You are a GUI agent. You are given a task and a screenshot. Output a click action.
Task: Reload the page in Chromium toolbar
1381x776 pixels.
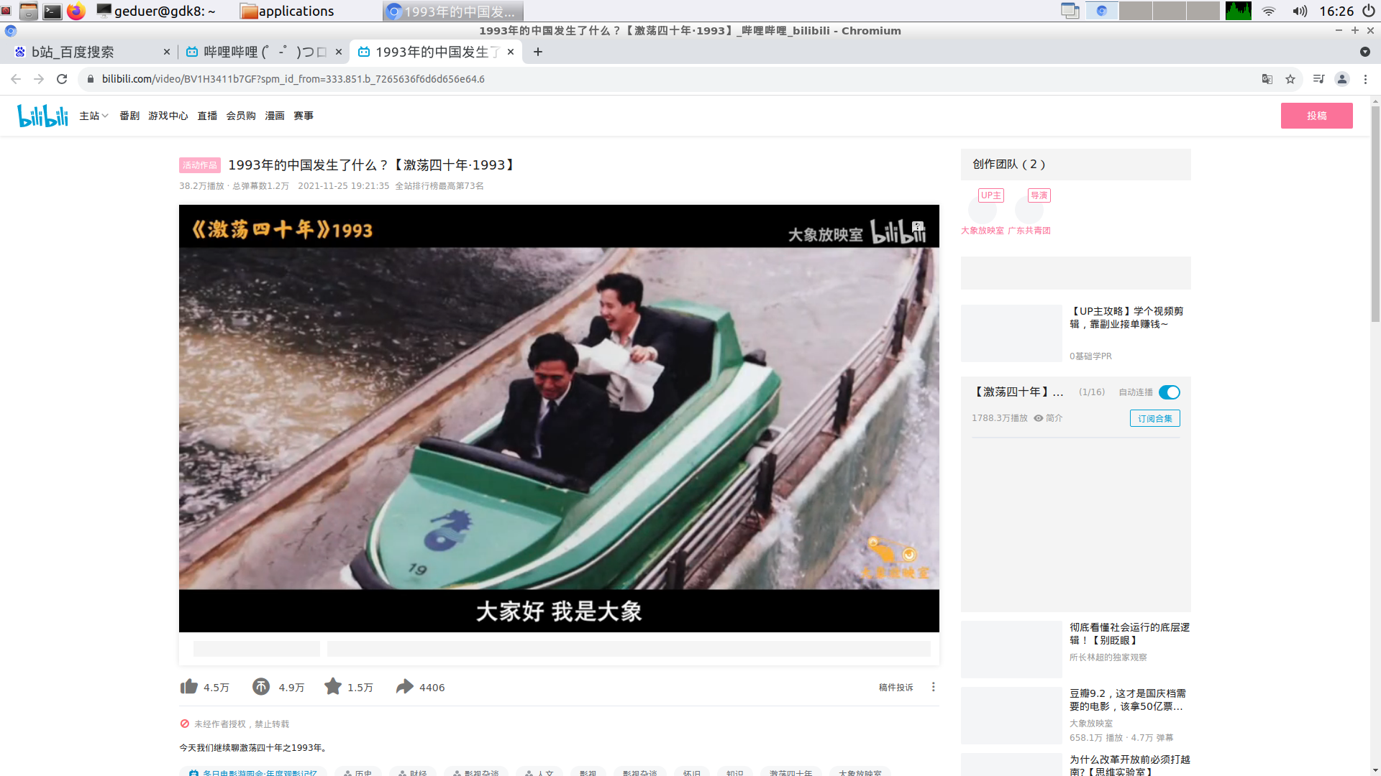tap(62, 79)
